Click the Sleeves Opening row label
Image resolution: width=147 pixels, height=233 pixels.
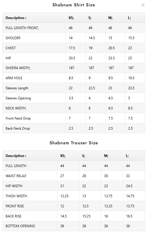(x=18, y=98)
